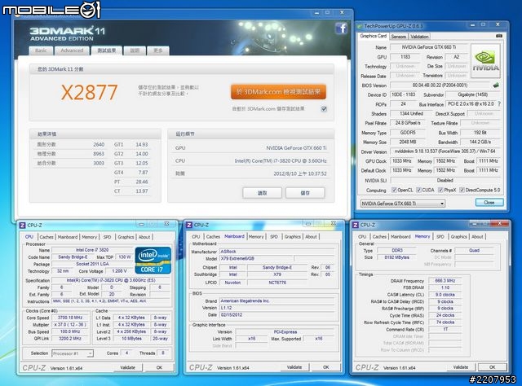Click orange view results on 3DMark.com button

(278, 92)
